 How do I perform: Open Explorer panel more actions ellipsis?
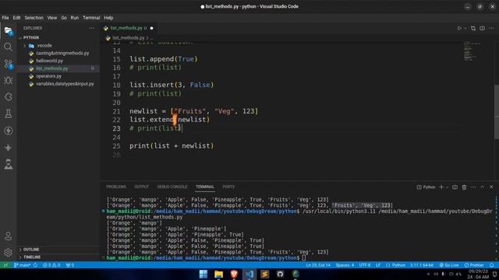[x=92, y=28]
